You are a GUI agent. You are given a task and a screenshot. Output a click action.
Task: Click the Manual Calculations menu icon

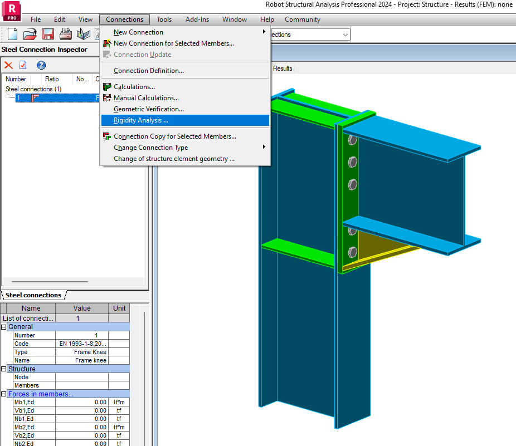point(107,97)
